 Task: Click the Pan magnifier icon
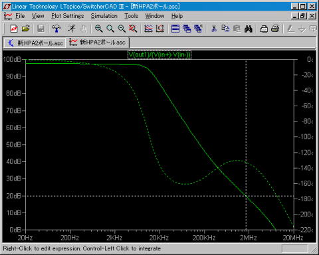[110, 29]
